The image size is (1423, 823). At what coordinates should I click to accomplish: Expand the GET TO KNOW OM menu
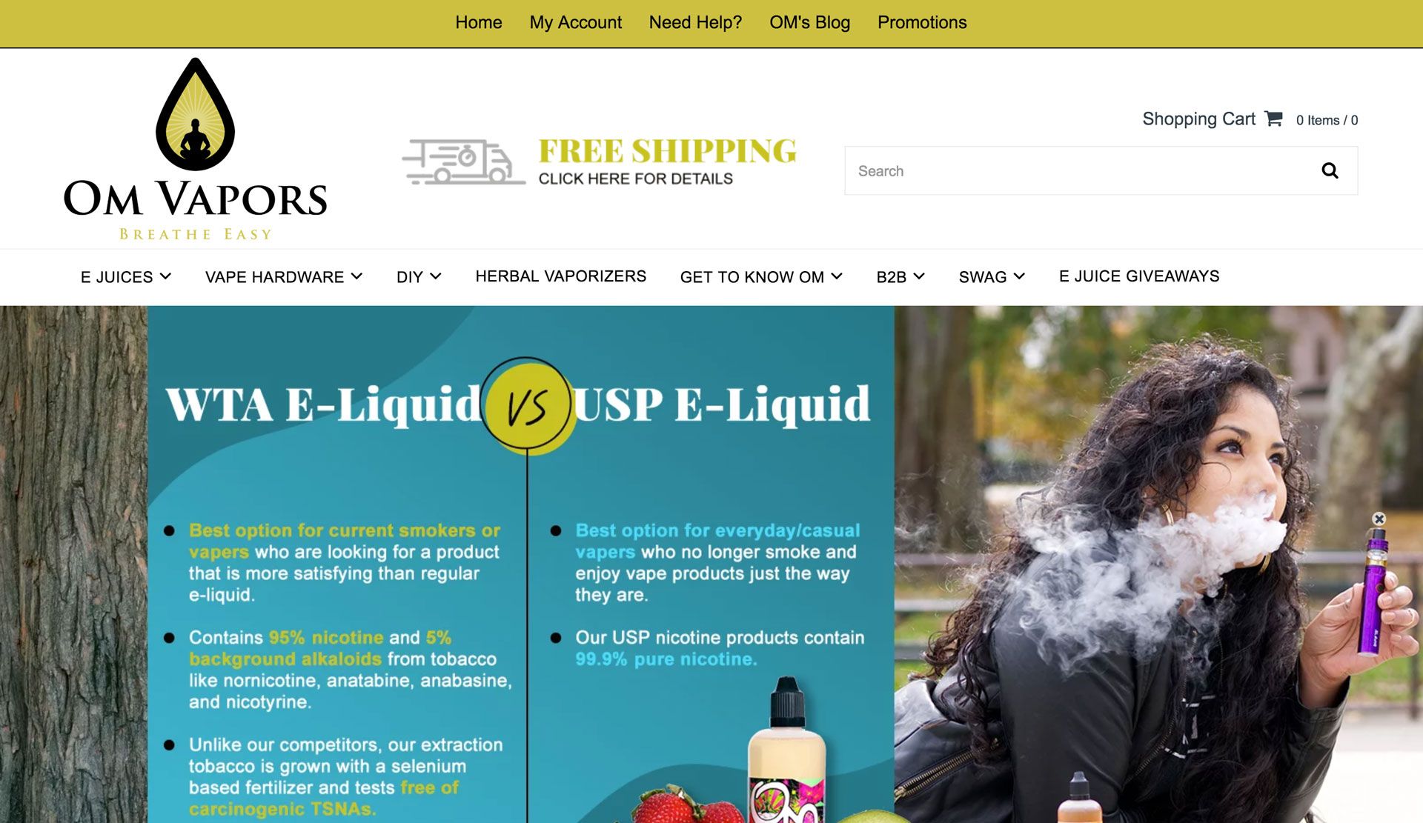(x=761, y=277)
